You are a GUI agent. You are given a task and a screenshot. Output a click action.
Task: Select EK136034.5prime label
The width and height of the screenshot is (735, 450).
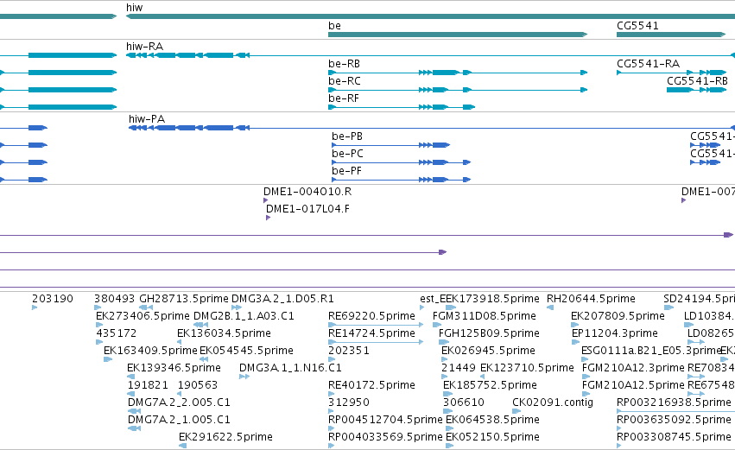[224, 333]
